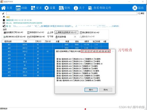This screenshot has width=147, height=110.
Task: Open the 主页 home icon
Action: click(x=4, y=8)
